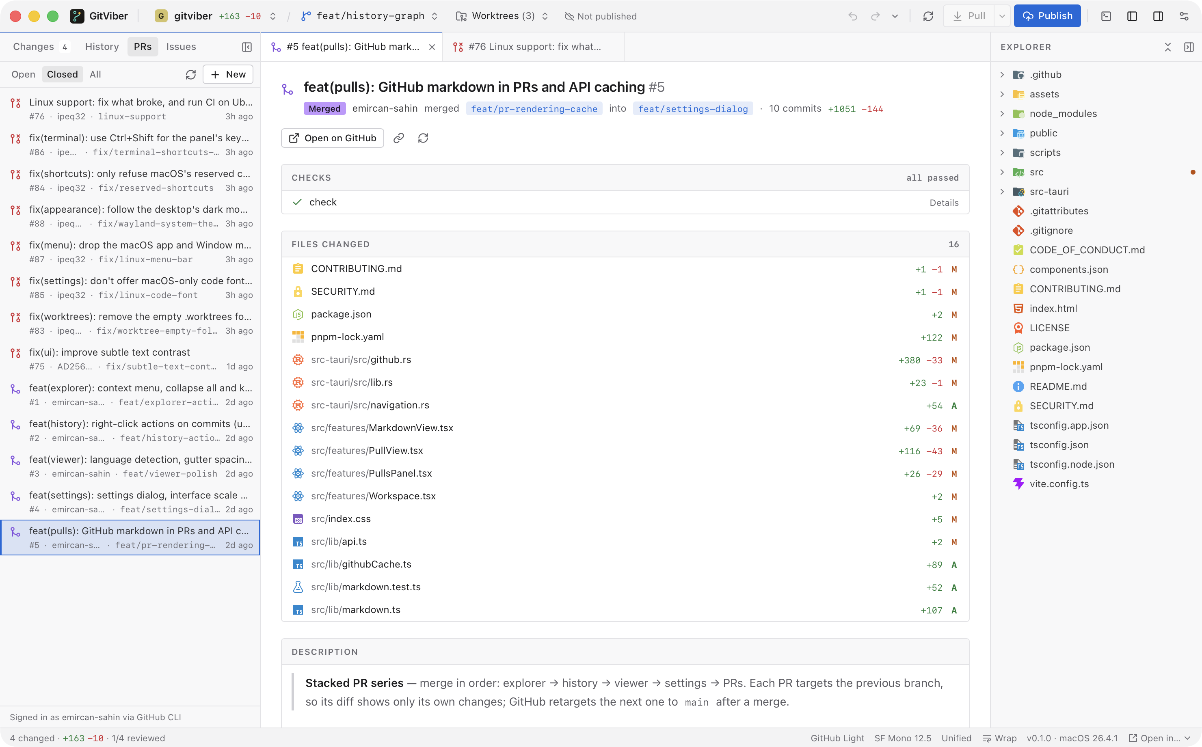
Task: Click the passed checkmark icon for check
Action: [297, 202]
